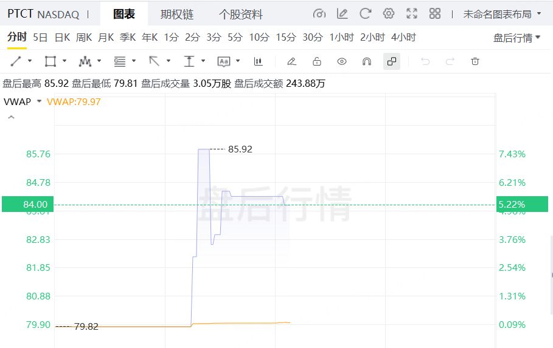Image resolution: width=553 pixels, height=348 pixels.
Task: Expand wave pattern tool options arrow
Action: click(99, 61)
